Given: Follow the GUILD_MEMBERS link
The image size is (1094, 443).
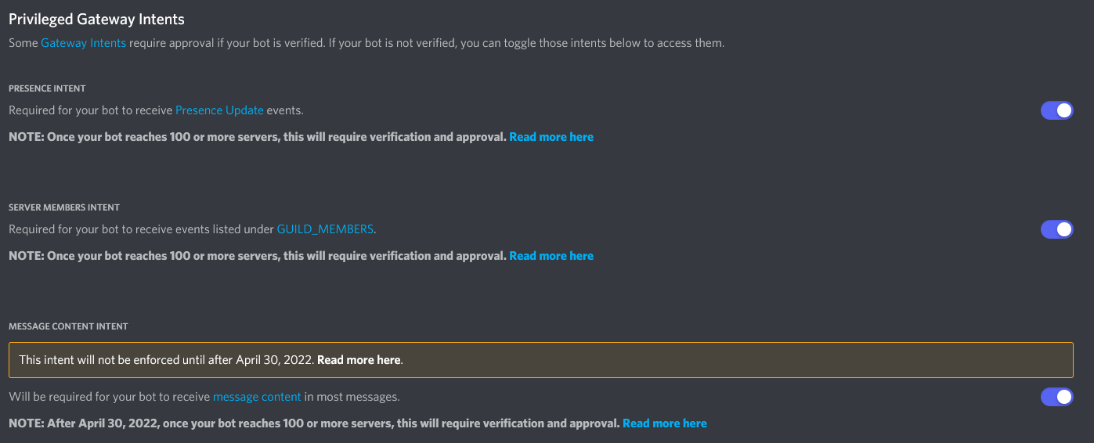Looking at the screenshot, I should [325, 229].
